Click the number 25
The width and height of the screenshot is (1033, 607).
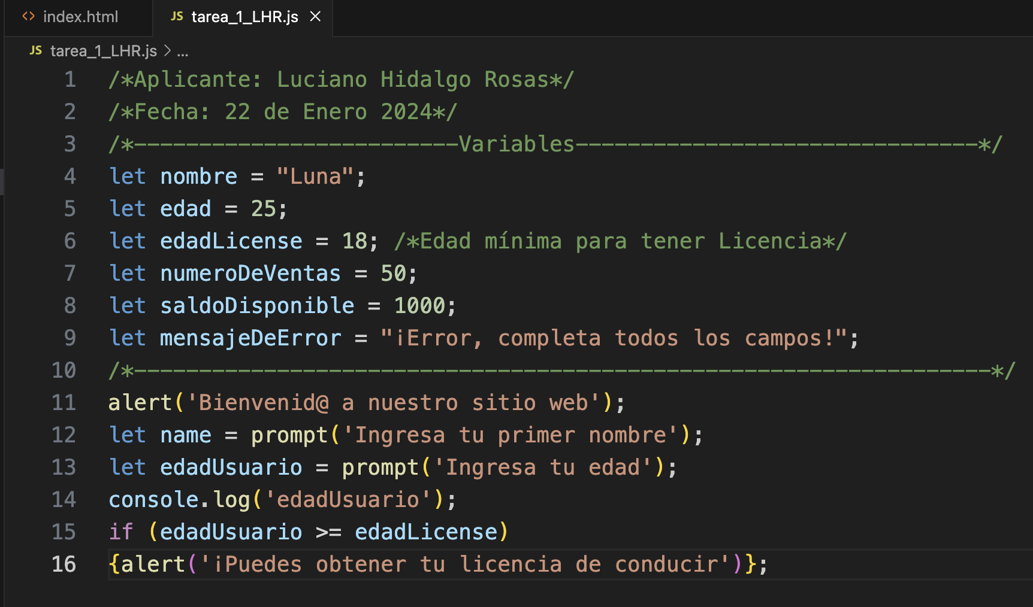click(x=264, y=209)
